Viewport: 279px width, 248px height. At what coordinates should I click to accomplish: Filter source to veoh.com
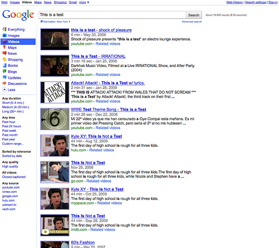point(9,209)
